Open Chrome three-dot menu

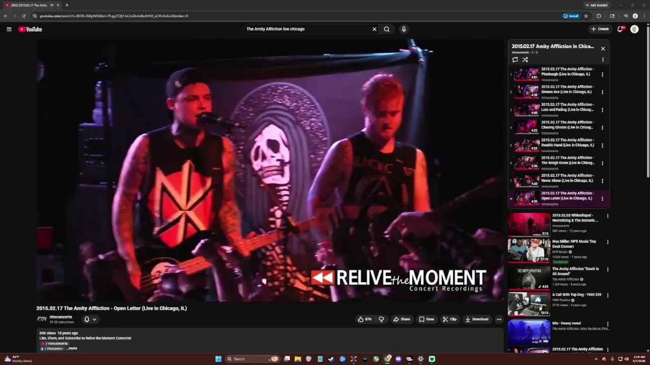(x=644, y=16)
